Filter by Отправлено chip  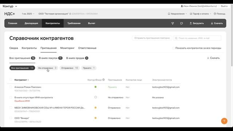70,68
